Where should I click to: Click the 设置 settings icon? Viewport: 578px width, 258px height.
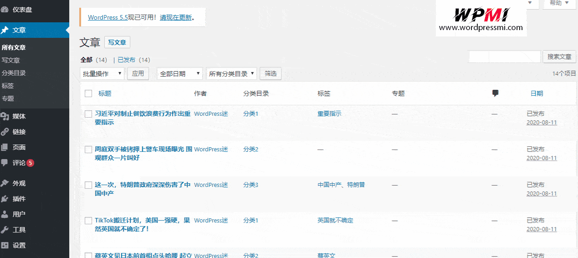pyautogui.click(x=5, y=245)
